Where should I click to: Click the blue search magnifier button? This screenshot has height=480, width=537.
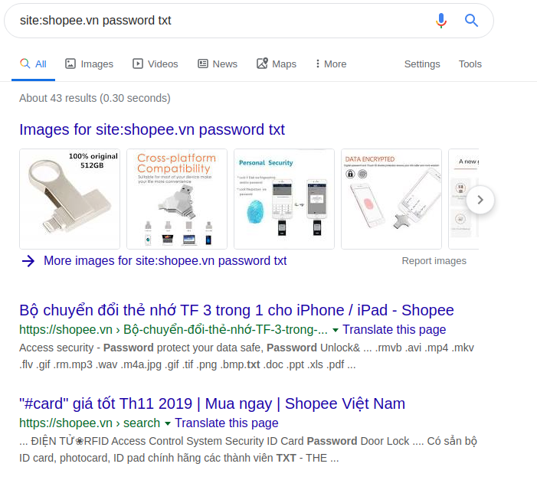coord(472,21)
